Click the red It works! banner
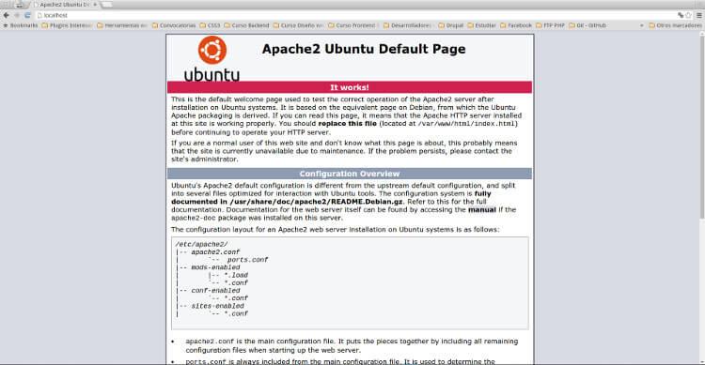This screenshot has width=705, height=365. pyautogui.click(x=350, y=87)
